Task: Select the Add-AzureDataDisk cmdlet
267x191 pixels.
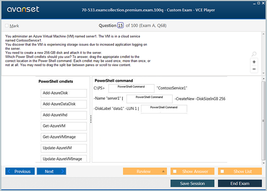Action: 64,104
